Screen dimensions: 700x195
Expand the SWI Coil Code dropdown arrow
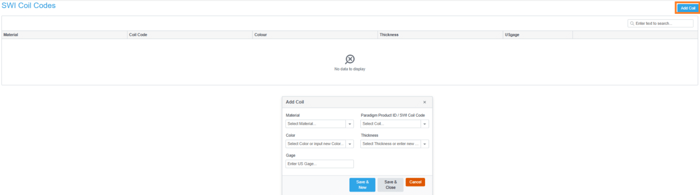(x=425, y=124)
